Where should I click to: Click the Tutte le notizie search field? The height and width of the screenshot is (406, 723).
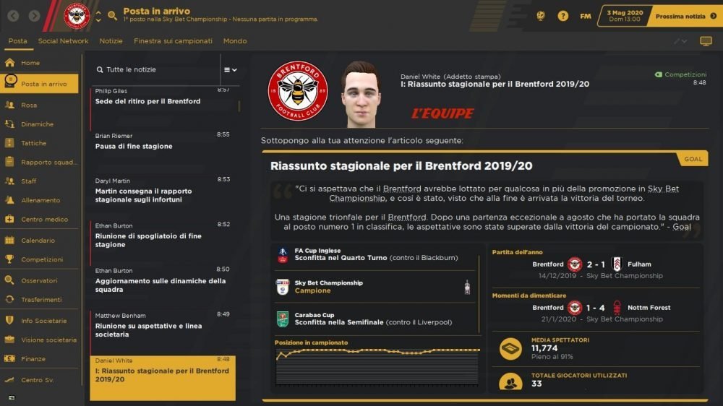click(x=157, y=69)
